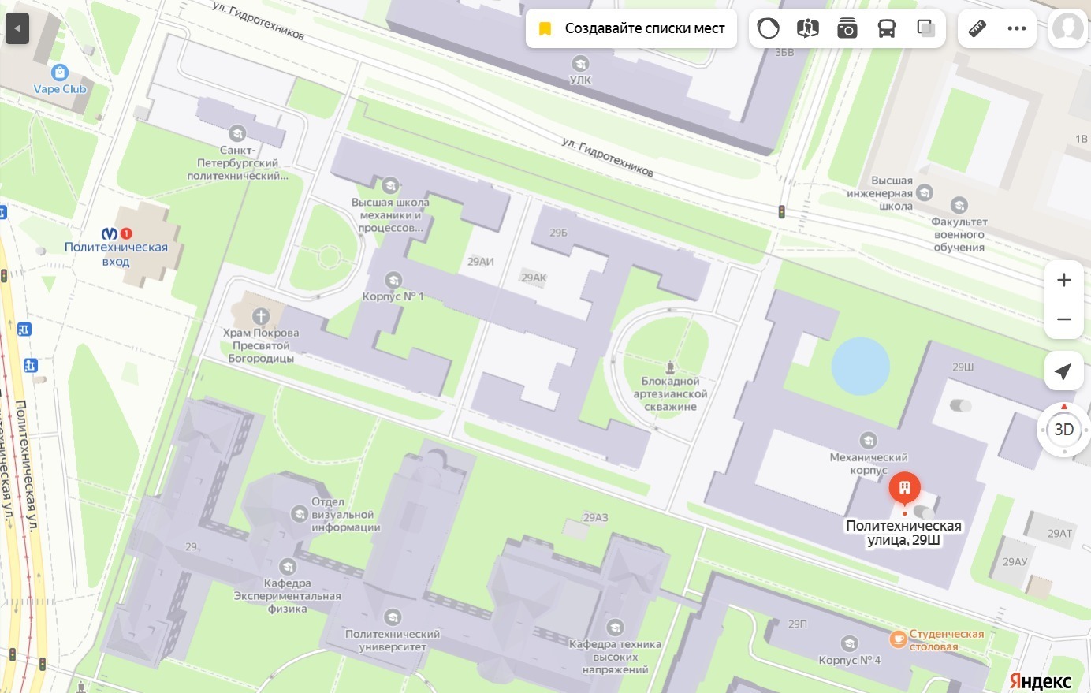Open the user profile avatar
Viewport: 1091px width, 693px height.
coord(1067,29)
